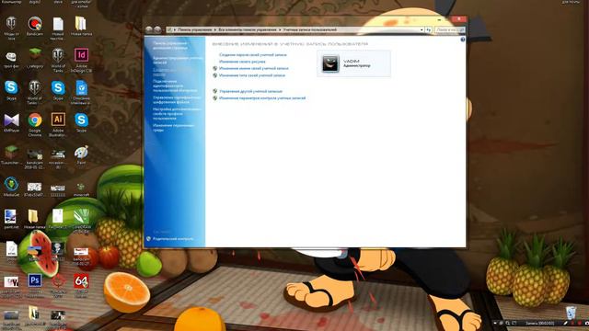
Task: Open Изменение переменных среды sidebar link
Action: (x=173, y=128)
